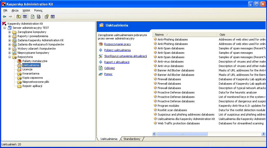267x148 pixels.
Task: Toggle the console tree pane icon
Action: pos(25,17)
